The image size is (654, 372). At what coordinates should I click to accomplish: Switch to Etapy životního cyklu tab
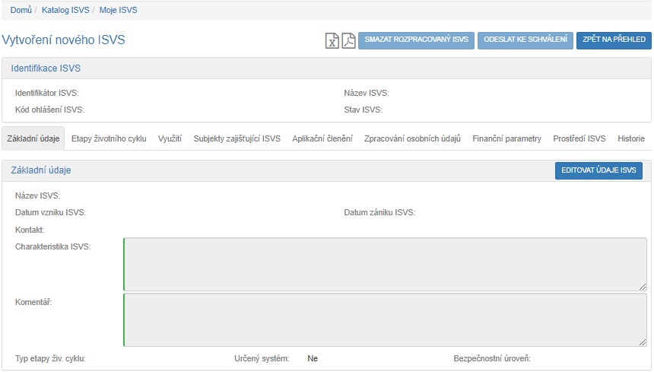click(x=109, y=138)
